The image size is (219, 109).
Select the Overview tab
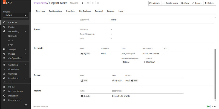tap(40, 11)
